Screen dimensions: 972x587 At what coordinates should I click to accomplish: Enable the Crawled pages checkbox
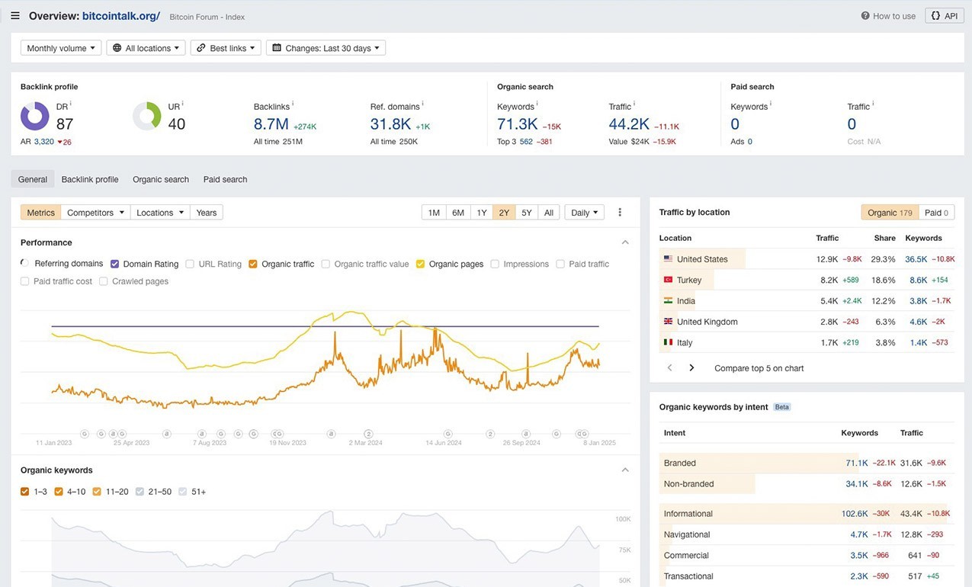pos(104,281)
